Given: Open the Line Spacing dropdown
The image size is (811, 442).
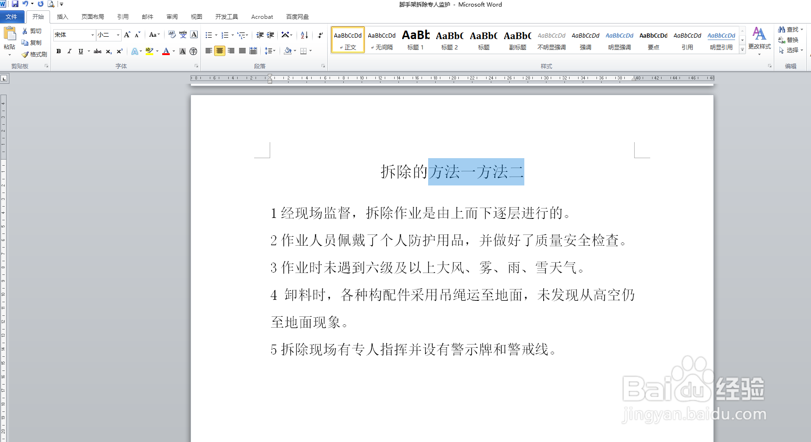Looking at the screenshot, I should pyautogui.click(x=270, y=51).
